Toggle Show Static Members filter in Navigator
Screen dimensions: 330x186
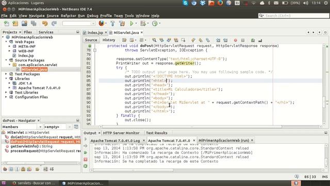coord(17,169)
